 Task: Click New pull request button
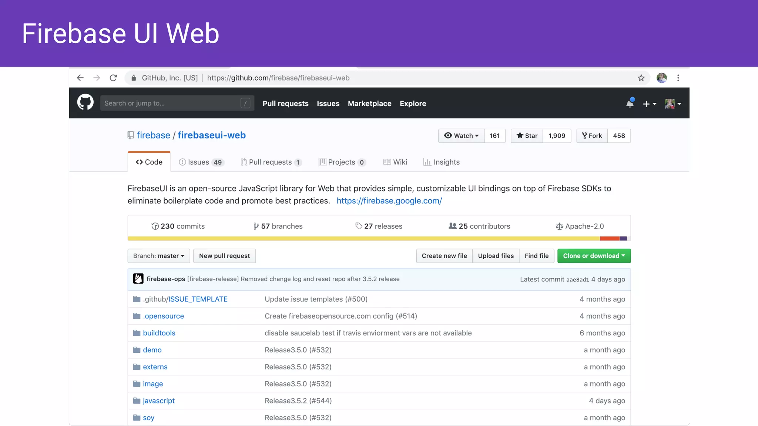(224, 256)
